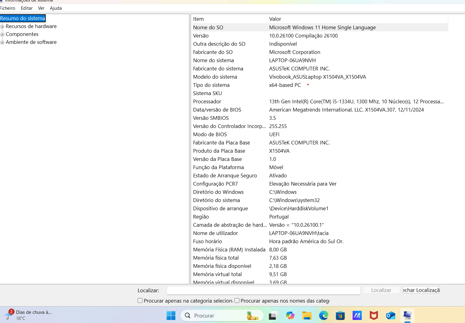Open the Windows Start menu
The width and height of the screenshot is (465, 323).
[171, 315]
